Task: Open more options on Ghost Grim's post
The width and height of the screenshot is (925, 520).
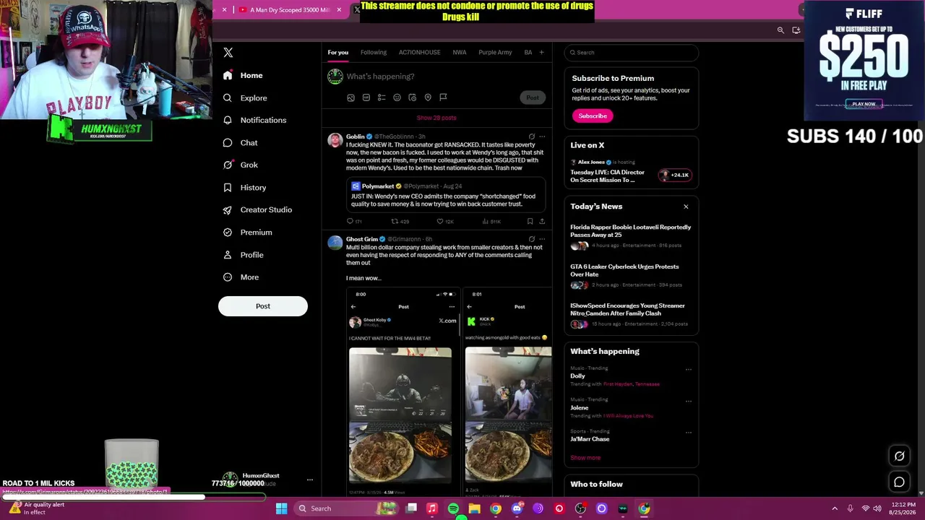Action: [542, 239]
